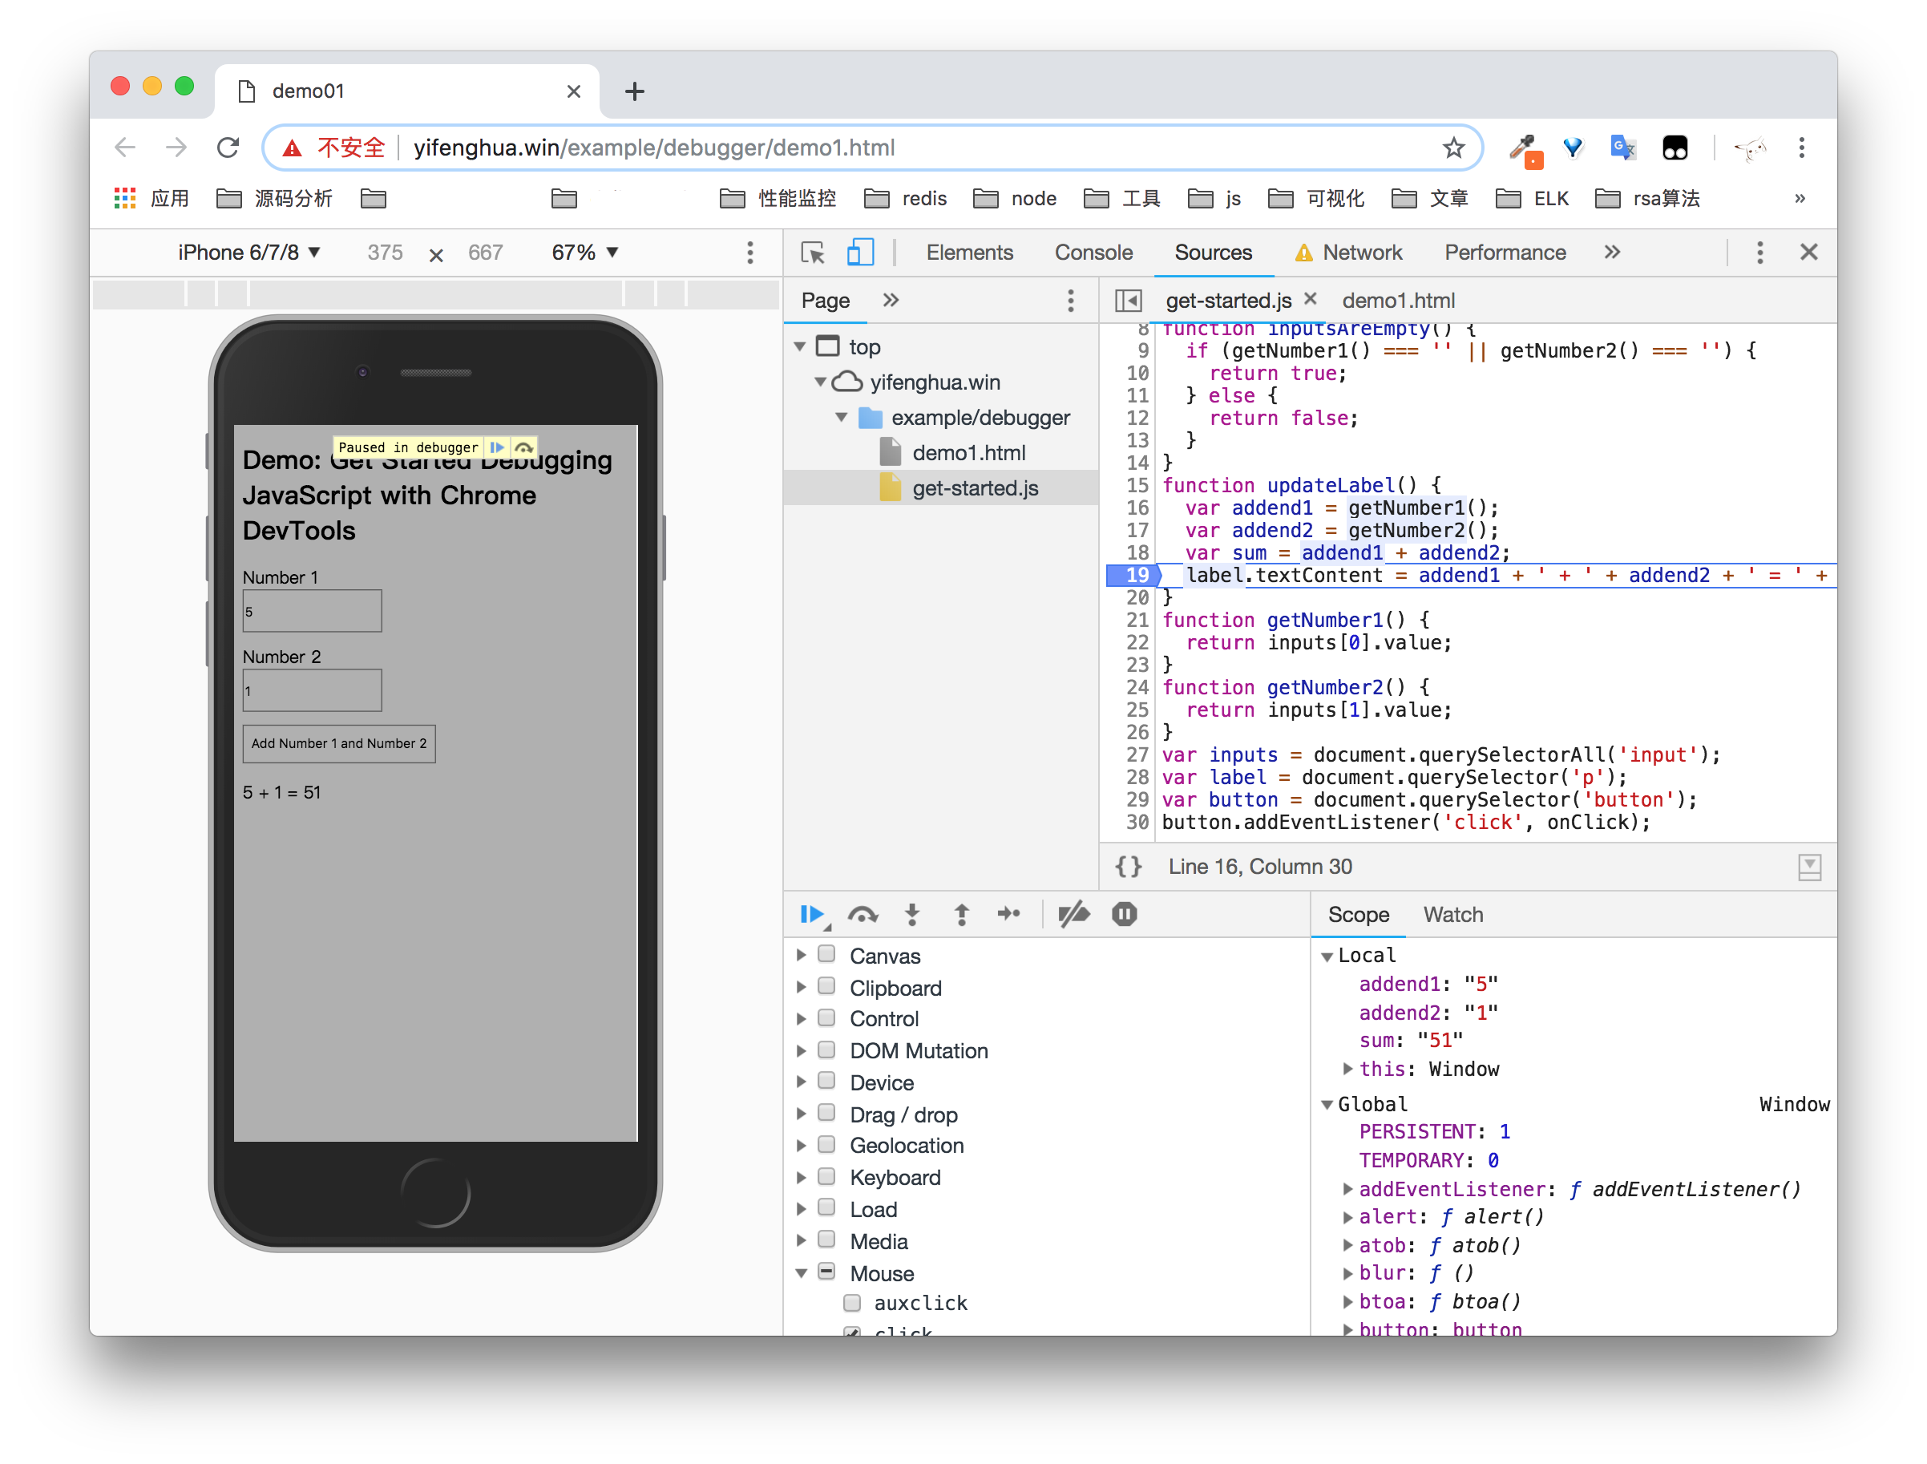
Task: Switch to the Console panel
Action: click(x=1093, y=253)
